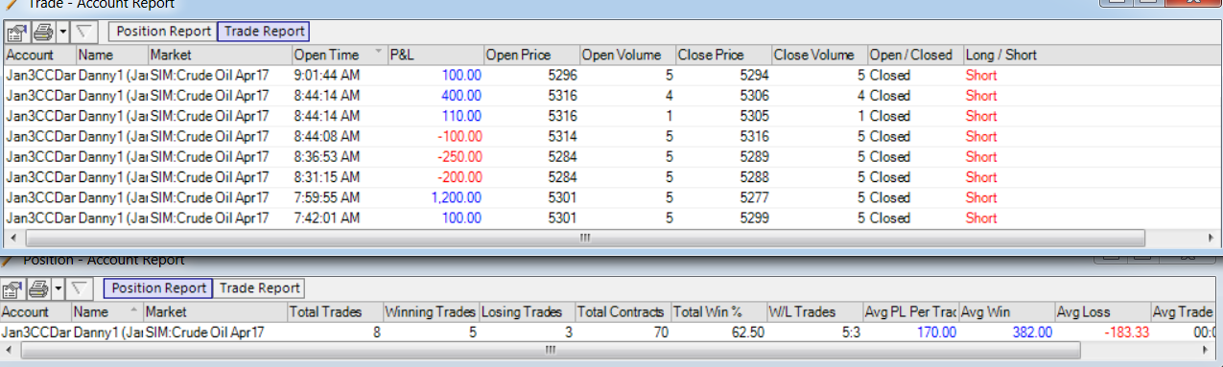Sort by Open Price column header
1223x367 pixels.
click(530, 55)
